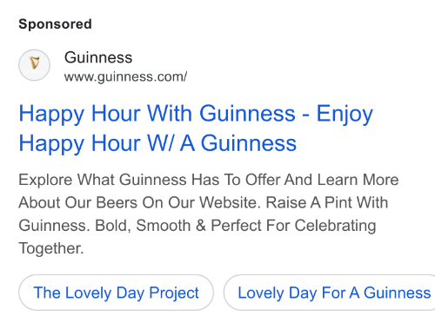Screen dimensions: 435x329
Task: Click the Happy Hour W/ A Guinness line
Action: click(157, 143)
